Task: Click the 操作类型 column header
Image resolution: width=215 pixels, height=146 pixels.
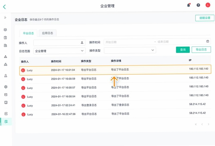Action: (x=86, y=61)
